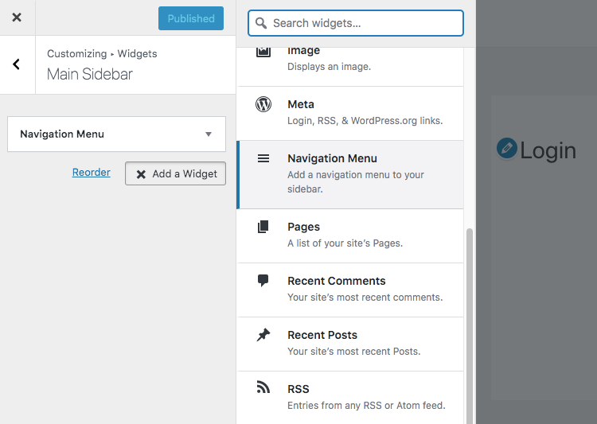
Task: Select the Meta widget entry
Action: pyautogui.click(x=350, y=113)
